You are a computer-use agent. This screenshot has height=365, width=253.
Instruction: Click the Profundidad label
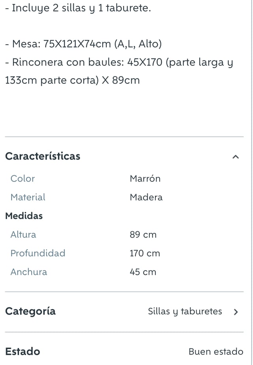point(38,253)
